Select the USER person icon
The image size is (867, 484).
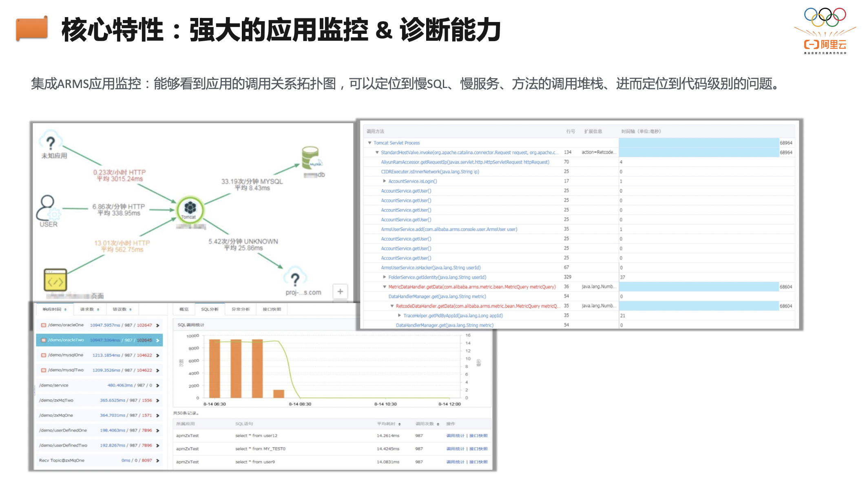(x=47, y=207)
